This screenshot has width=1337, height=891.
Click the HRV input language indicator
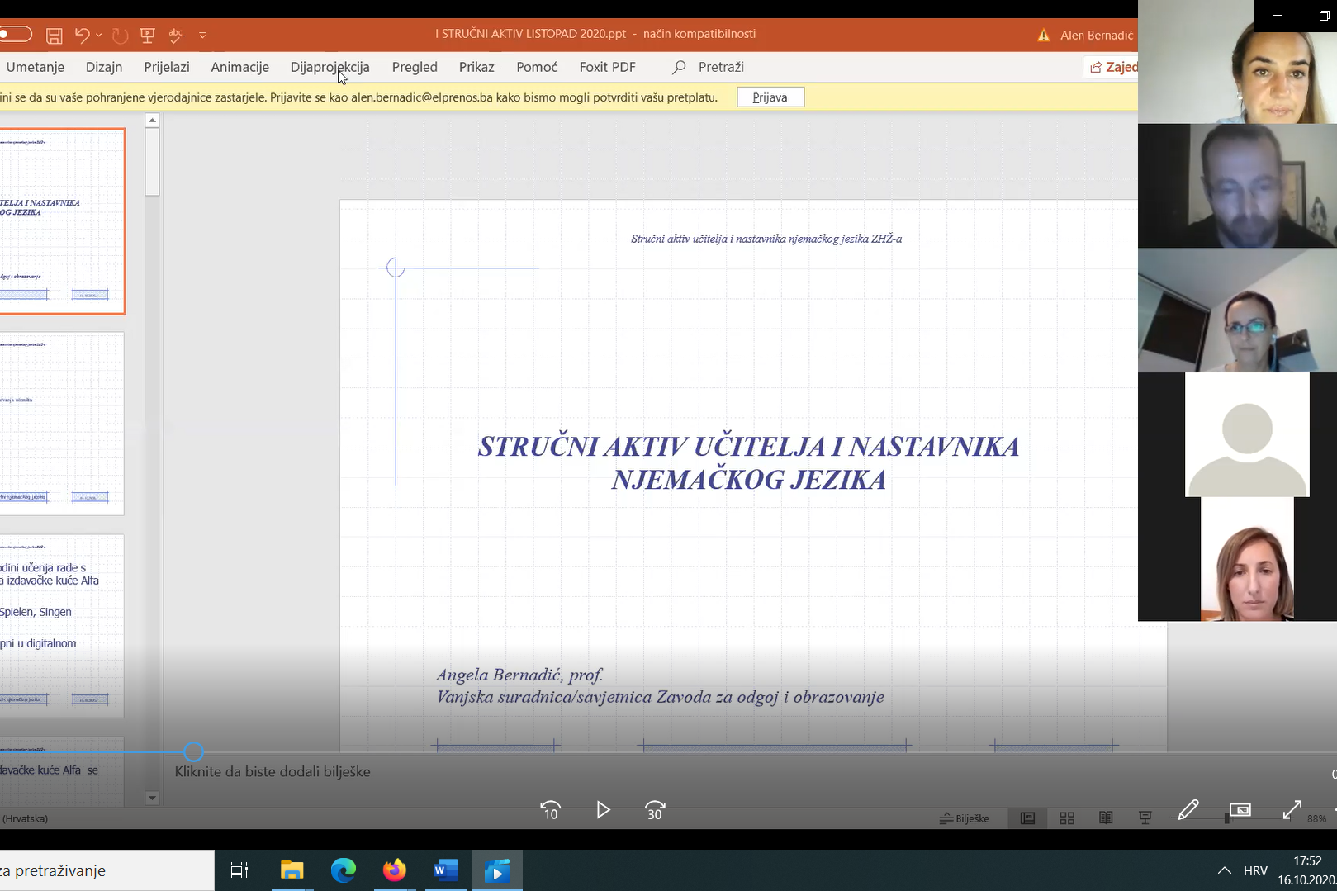[x=1255, y=870]
